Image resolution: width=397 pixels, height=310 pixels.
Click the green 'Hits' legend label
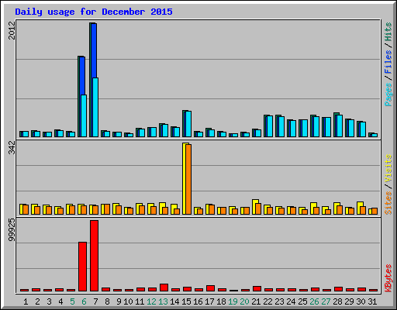coord(388,32)
